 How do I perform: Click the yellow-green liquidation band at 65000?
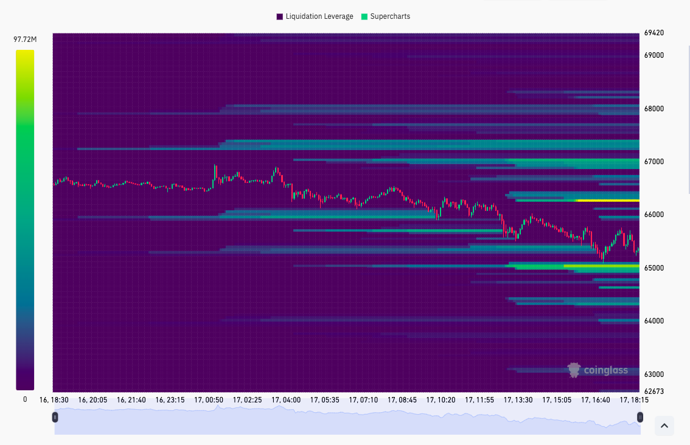click(x=601, y=266)
